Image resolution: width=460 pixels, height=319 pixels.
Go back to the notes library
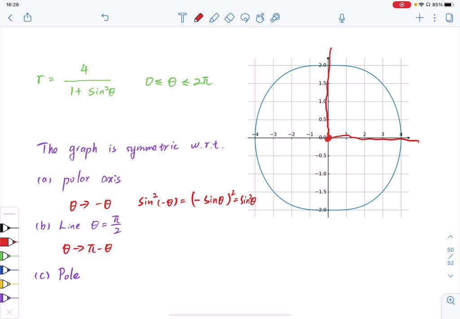coord(10,18)
